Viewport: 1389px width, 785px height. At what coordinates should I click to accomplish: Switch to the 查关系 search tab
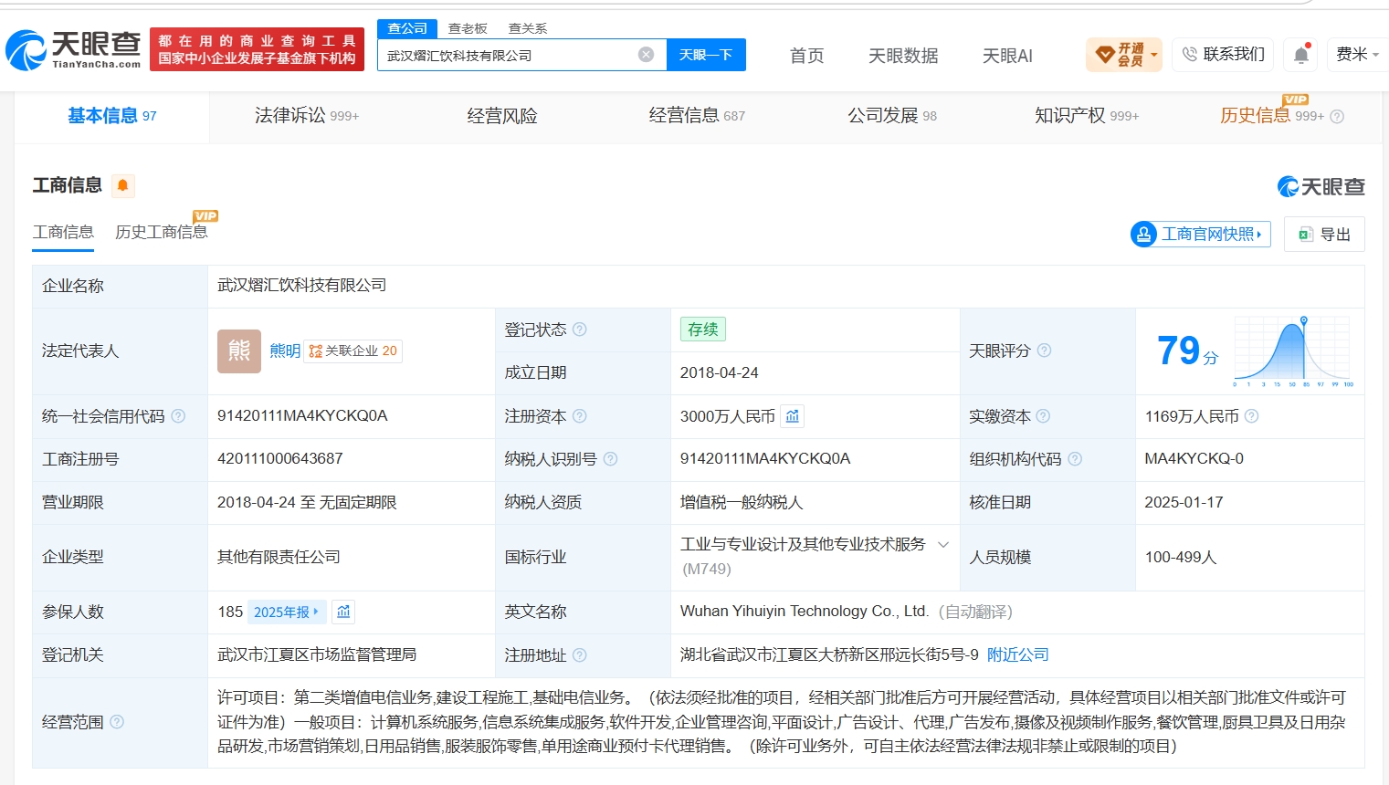click(x=528, y=28)
